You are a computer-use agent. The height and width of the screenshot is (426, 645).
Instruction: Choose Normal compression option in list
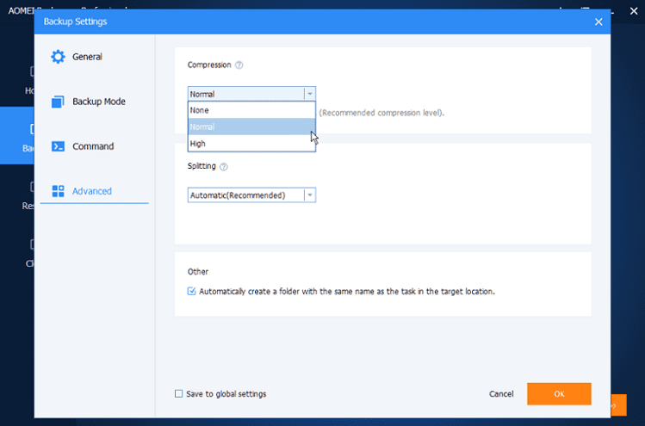[251, 127]
